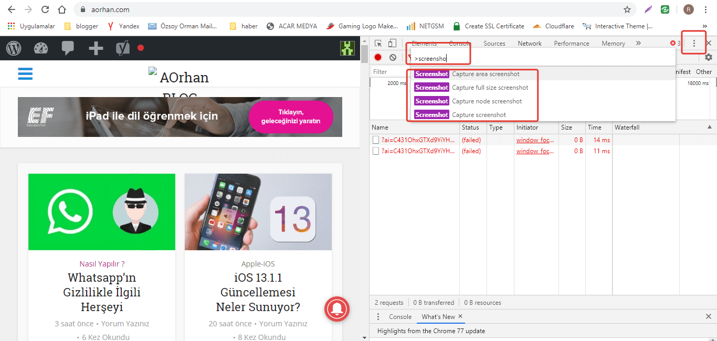Open the NETGSM bookmark
The height and width of the screenshot is (341, 717).
click(426, 26)
